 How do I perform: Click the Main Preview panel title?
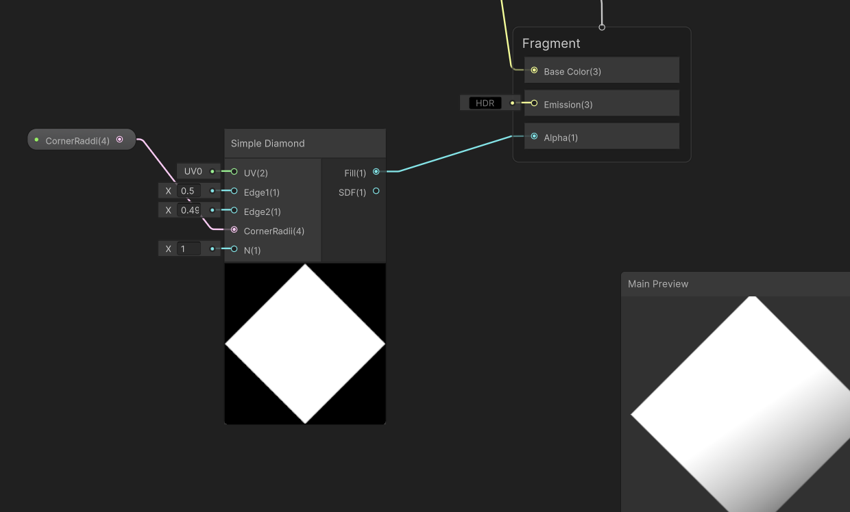click(658, 284)
